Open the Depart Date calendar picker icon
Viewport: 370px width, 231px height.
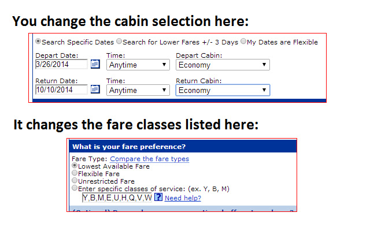[x=95, y=65]
